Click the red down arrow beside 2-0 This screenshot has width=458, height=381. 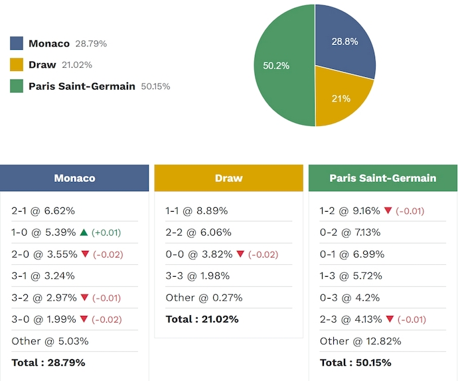point(84,255)
